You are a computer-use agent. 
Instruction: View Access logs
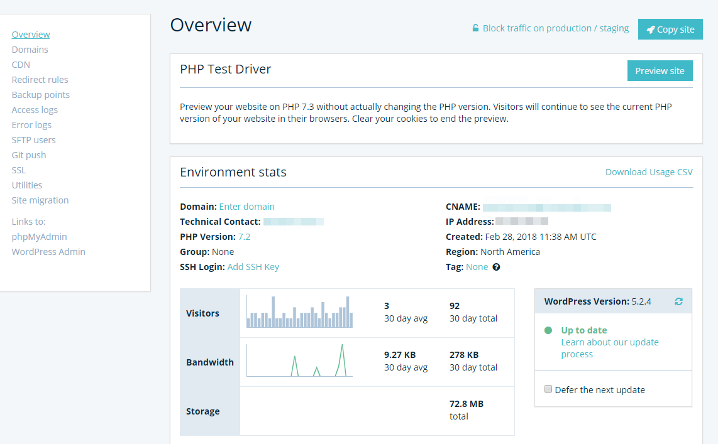35,110
